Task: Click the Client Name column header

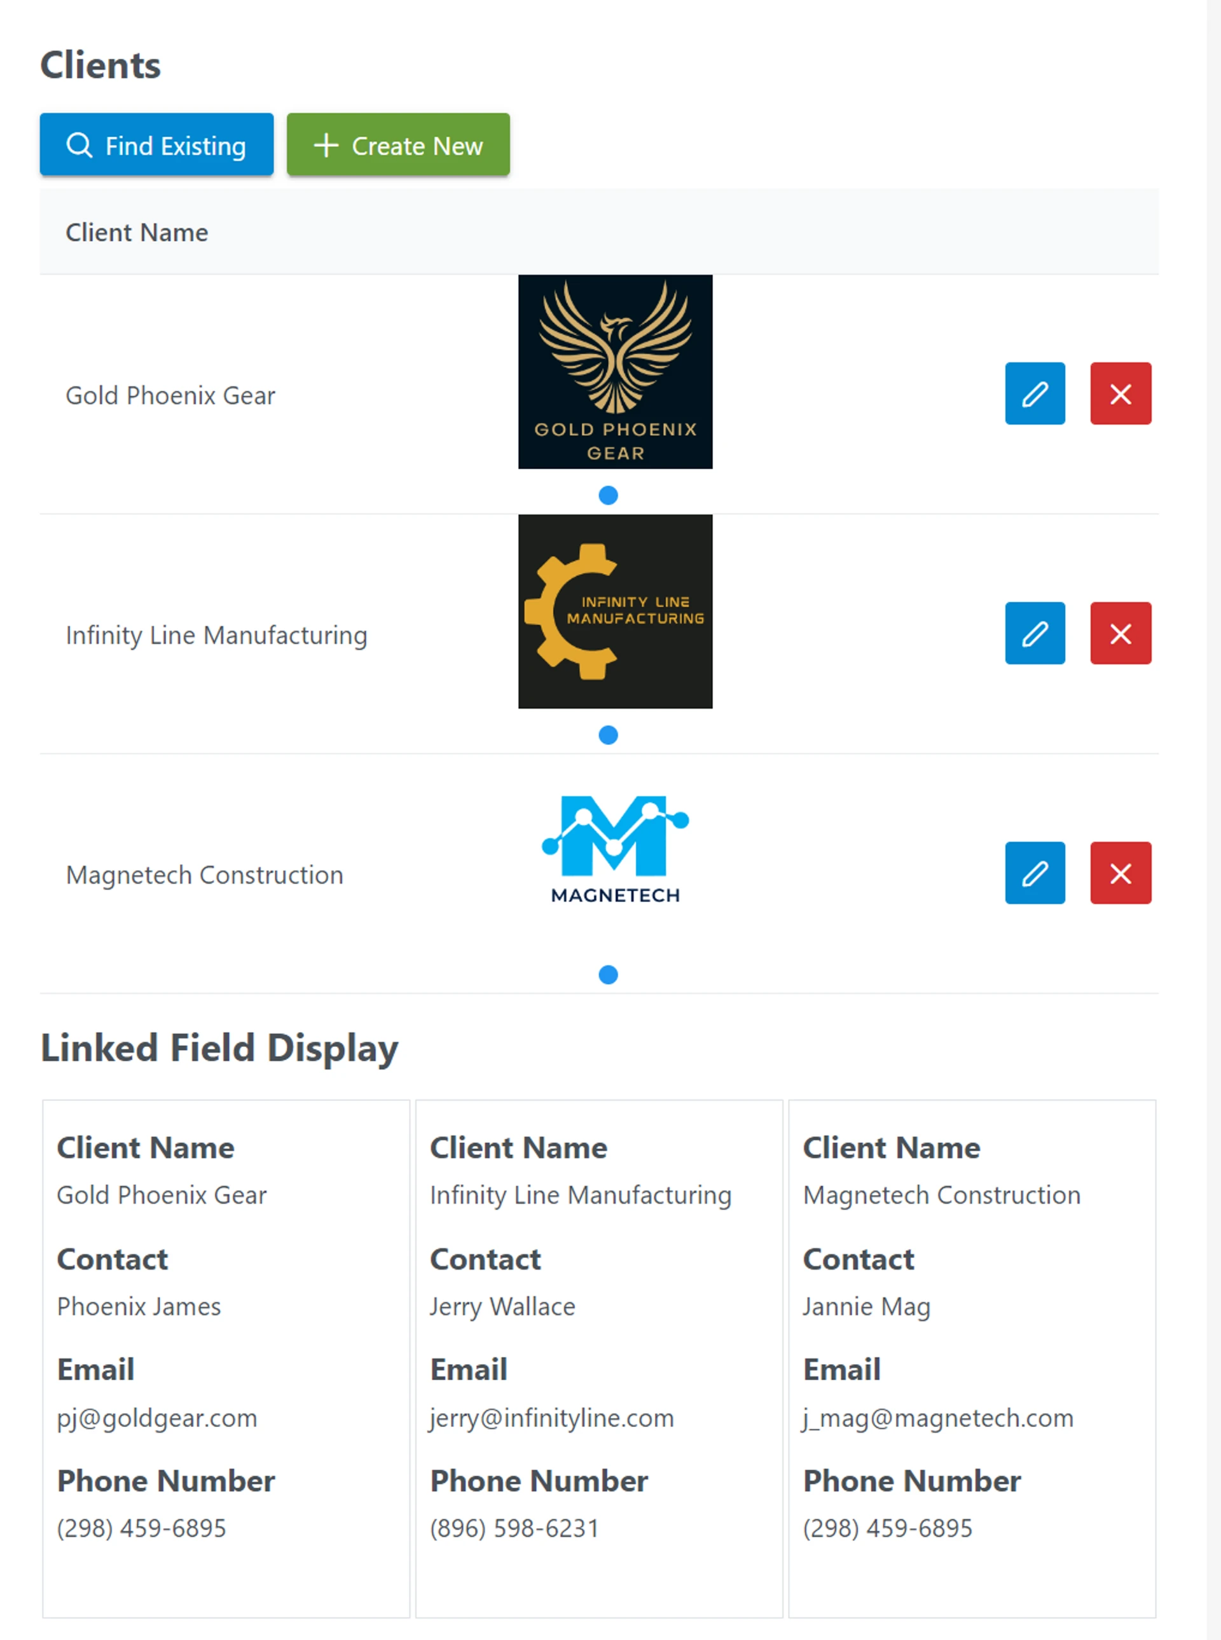Action: coord(137,233)
